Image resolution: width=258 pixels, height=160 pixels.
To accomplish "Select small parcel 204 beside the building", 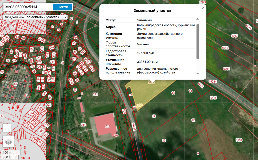I will (x=116, y=136).
